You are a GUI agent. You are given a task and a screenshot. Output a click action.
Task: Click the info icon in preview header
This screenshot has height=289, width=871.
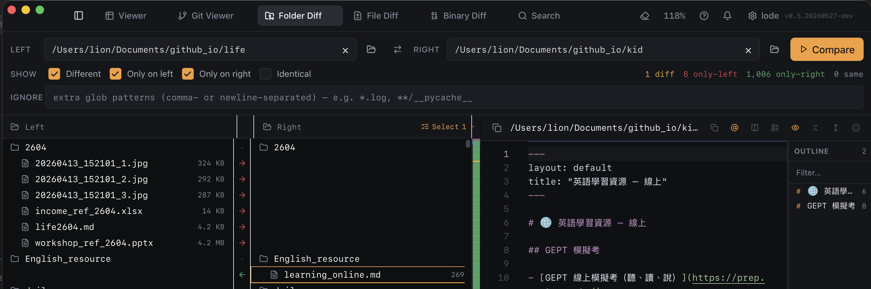coord(855,128)
